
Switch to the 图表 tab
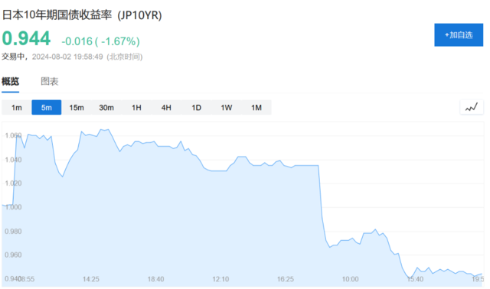click(x=49, y=82)
